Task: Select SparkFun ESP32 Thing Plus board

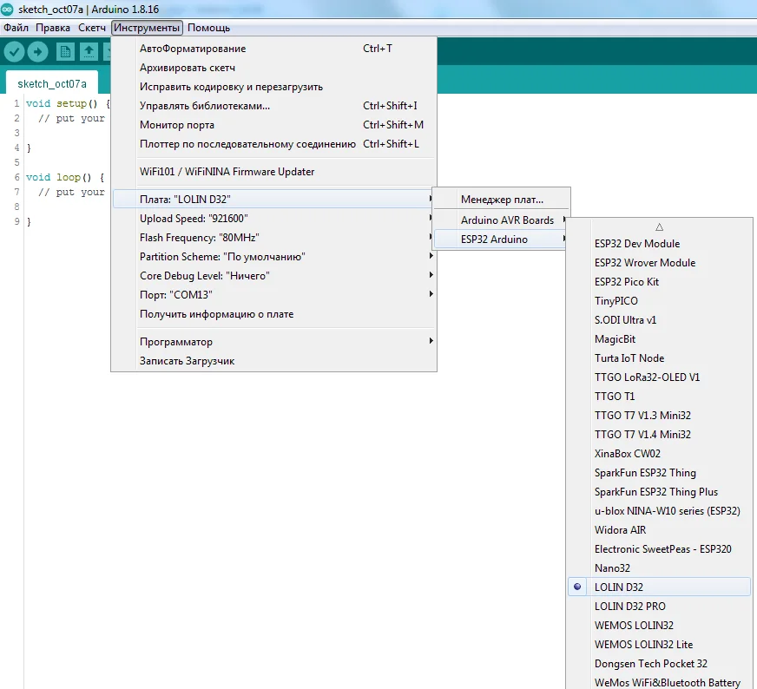Action: 660,492
